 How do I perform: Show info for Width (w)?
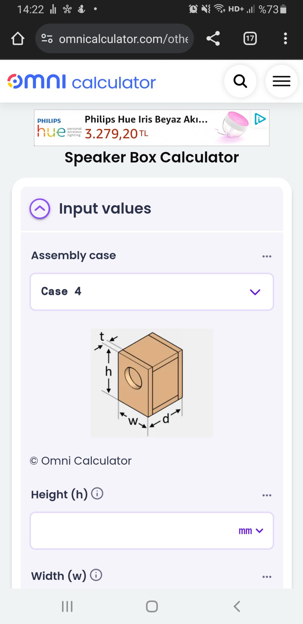click(x=96, y=575)
